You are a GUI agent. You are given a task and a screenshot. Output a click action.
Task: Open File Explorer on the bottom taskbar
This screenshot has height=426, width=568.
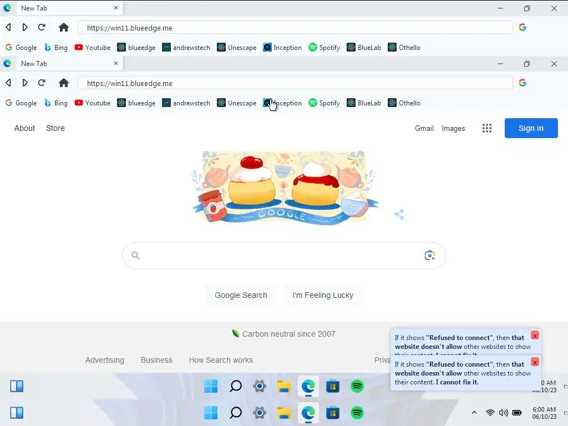point(284,413)
